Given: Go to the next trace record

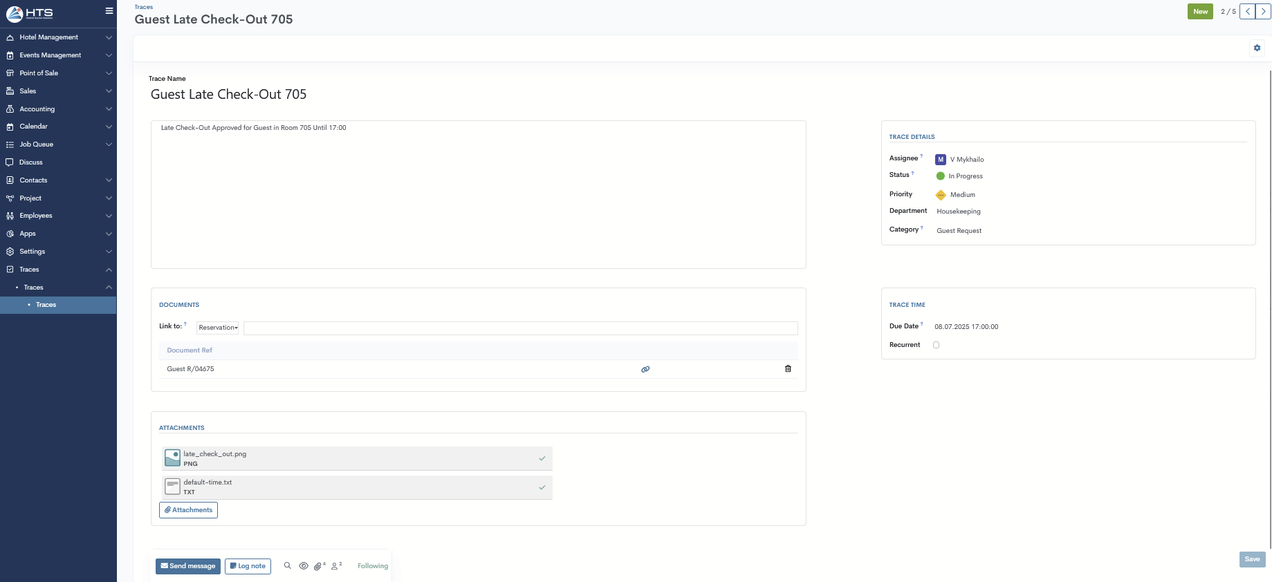Looking at the screenshot, I should pyautogui.click(x=1263, y=12).
